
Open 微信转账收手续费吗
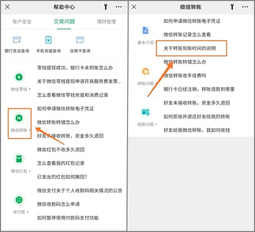(185, 75)
